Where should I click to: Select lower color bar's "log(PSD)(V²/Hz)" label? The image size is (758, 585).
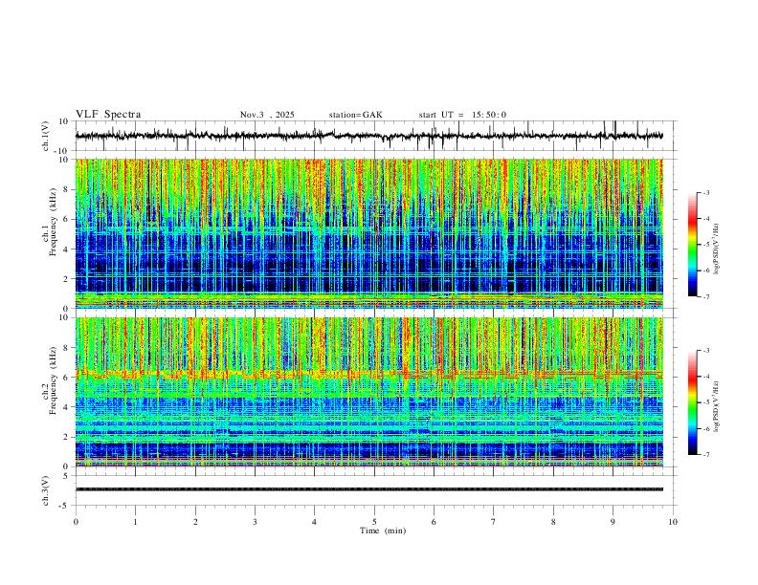click(x=717, y=407)
